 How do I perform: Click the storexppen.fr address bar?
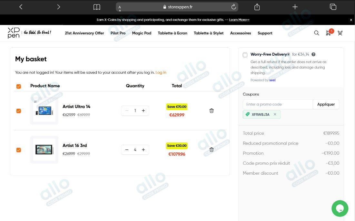point(177,7)
